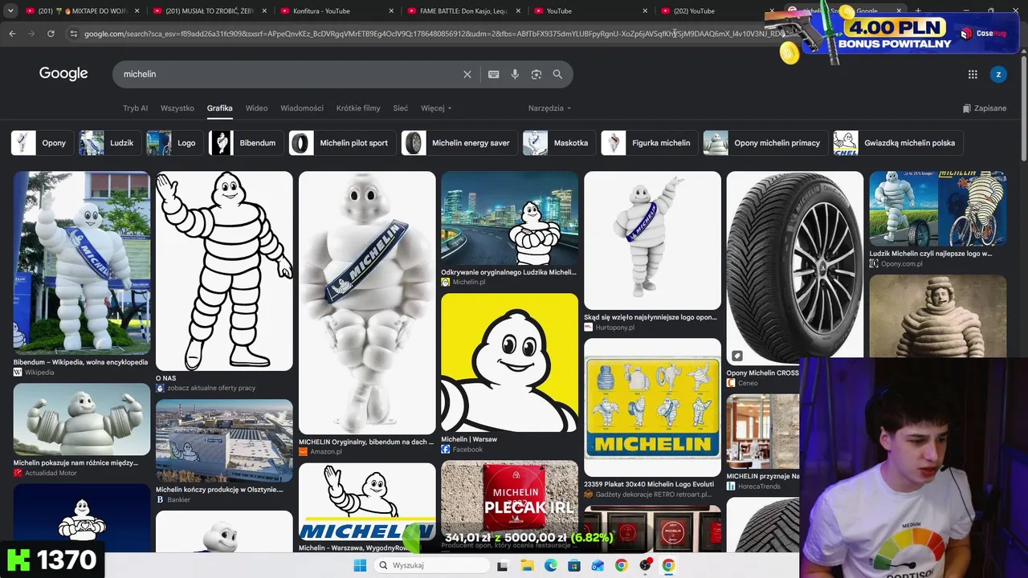This screenshot has width=1028, height=578.
Task: Open the Michelin pokazuje nam różnice image
Action: 82,419
